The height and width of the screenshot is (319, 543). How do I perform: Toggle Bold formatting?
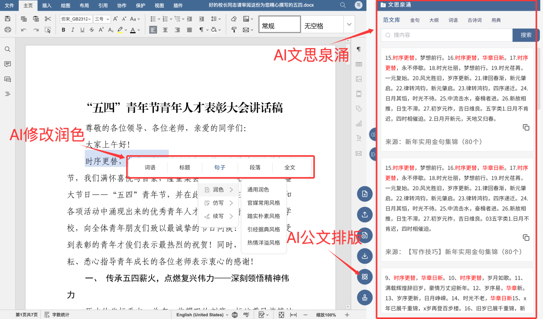pyautogui.click(x=64, y=30)
